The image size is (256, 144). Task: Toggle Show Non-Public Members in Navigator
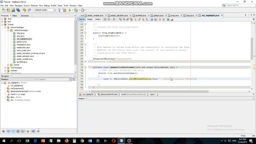18,131
